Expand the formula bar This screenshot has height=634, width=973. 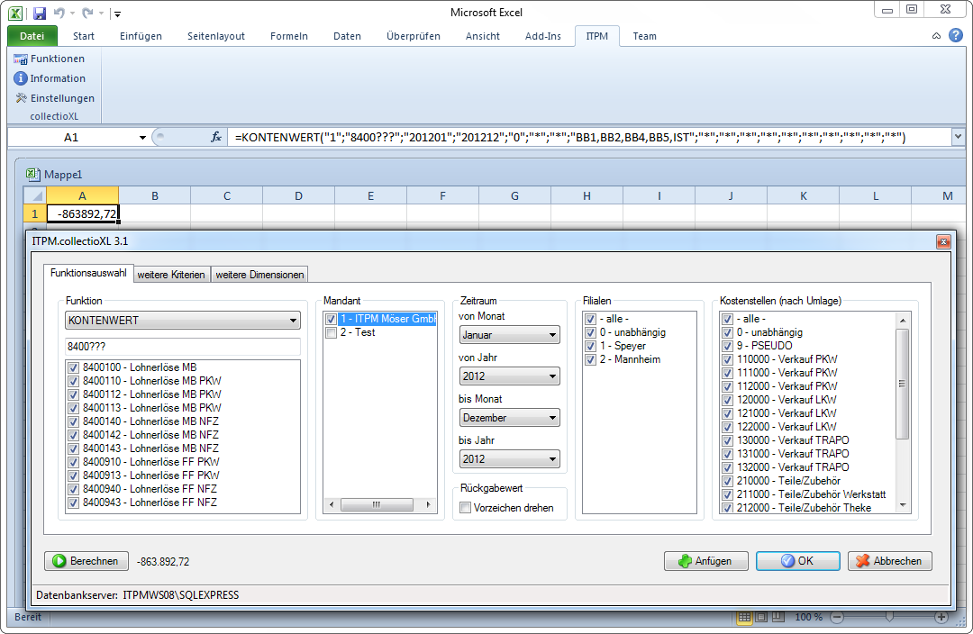click(958, 137)
